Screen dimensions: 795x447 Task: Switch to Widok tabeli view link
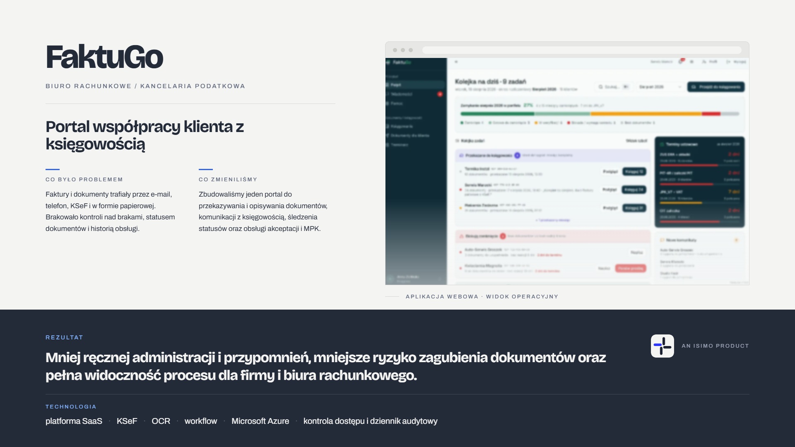pos(636,141)
